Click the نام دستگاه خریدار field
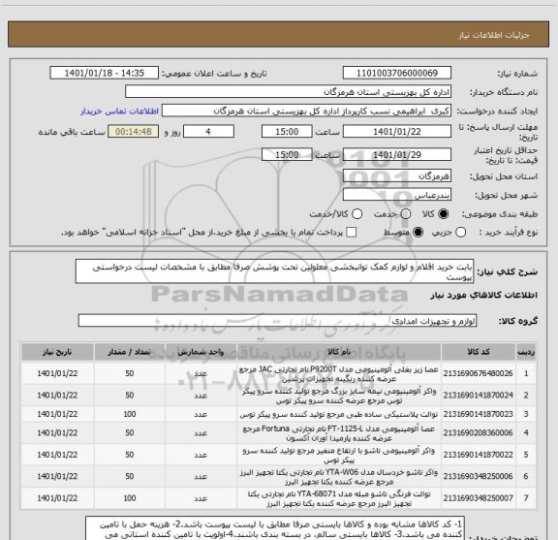This screenshot has height=540, width=558. tap(289, 92)
